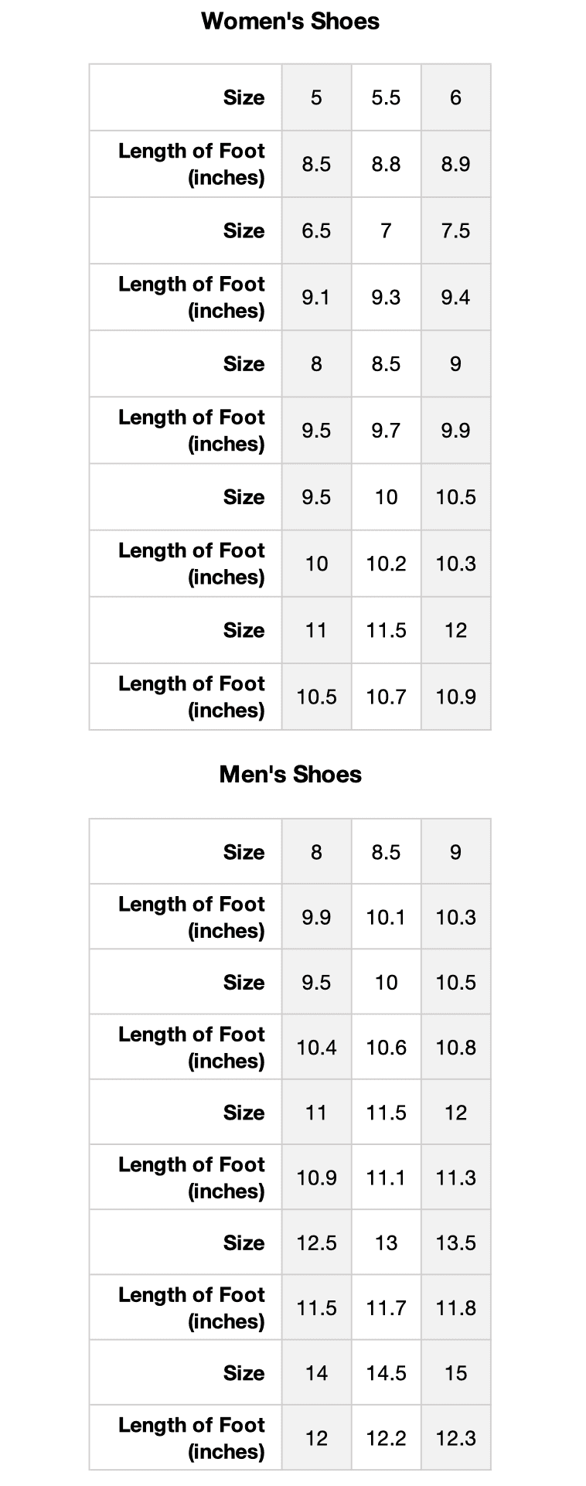This screenshot has width=586, height=1486.
Task: Click last Length of Foot label in Men's table
Action: click(191, 1438)
